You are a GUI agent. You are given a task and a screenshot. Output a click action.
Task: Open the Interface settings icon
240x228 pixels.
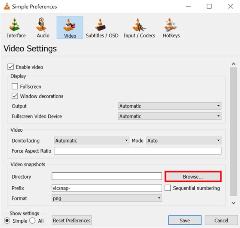tap(16, 27)
